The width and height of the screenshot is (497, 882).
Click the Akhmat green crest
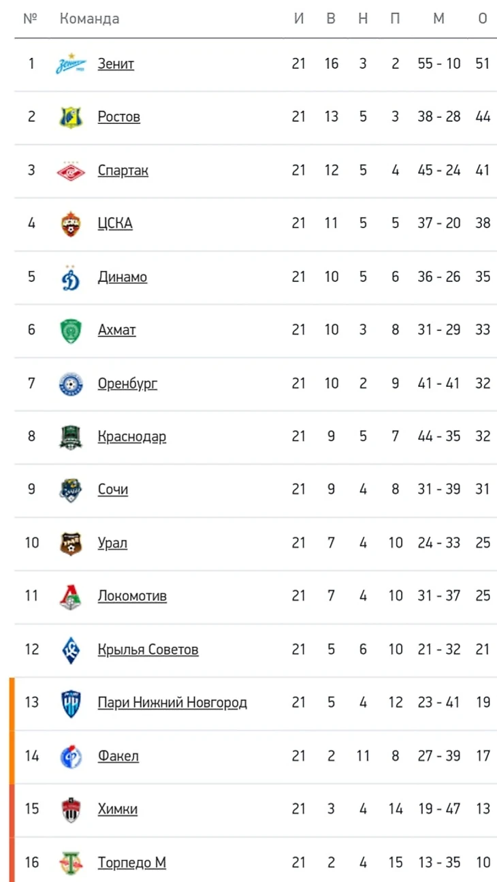click(71, 330)
